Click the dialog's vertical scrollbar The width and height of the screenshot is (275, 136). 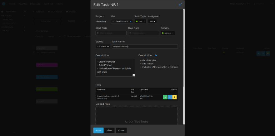pyautogui.click(x=183, y=47)
